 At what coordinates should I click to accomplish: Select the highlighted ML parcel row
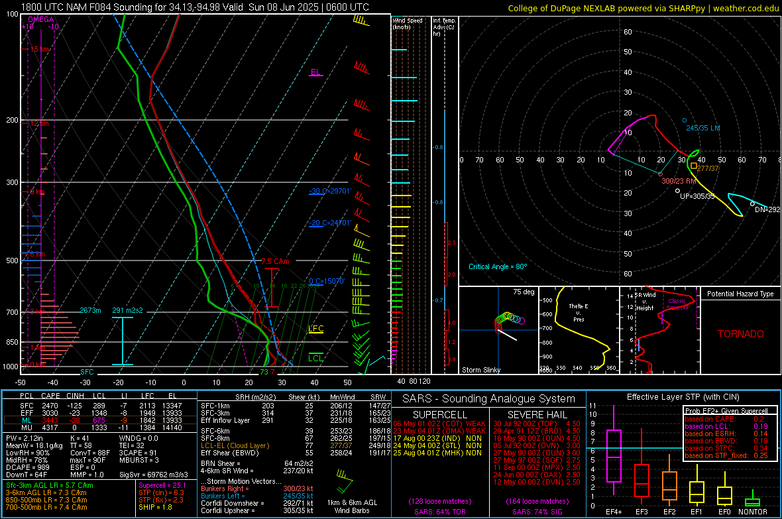click(100, 420)
